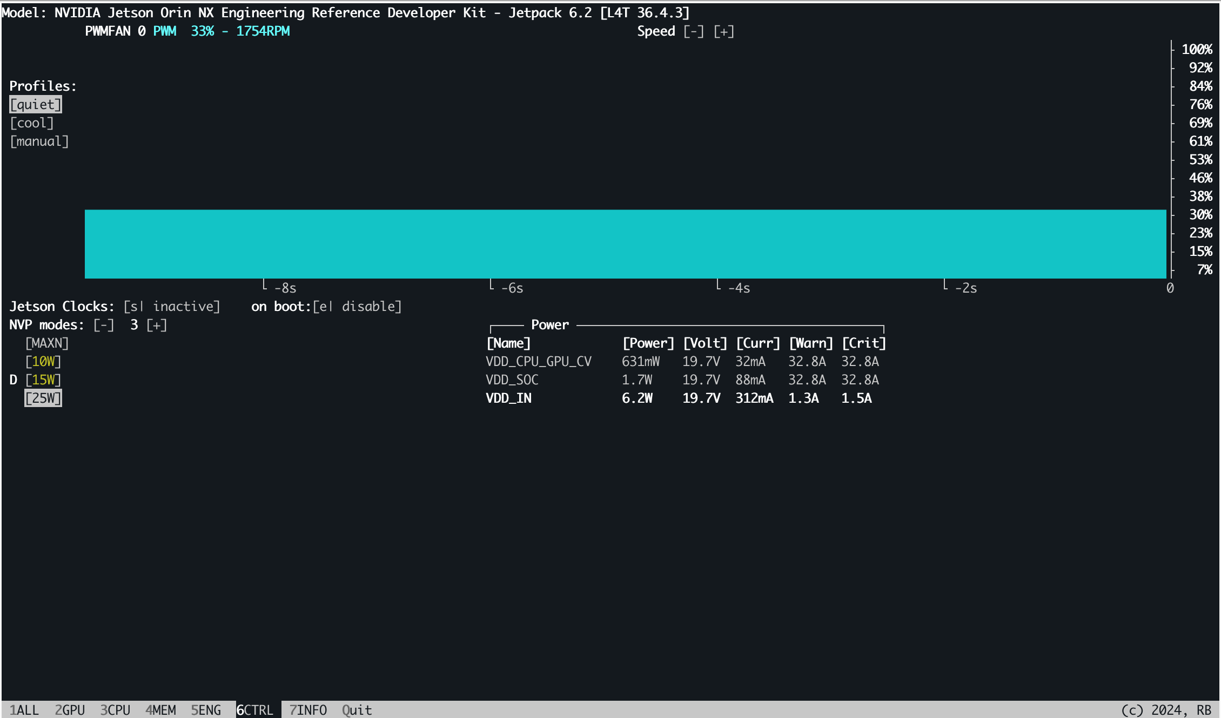The height and width of the screenshot is (718, 1221).
Task: Switch to the 1ALL tab
Action: [24, 710]
